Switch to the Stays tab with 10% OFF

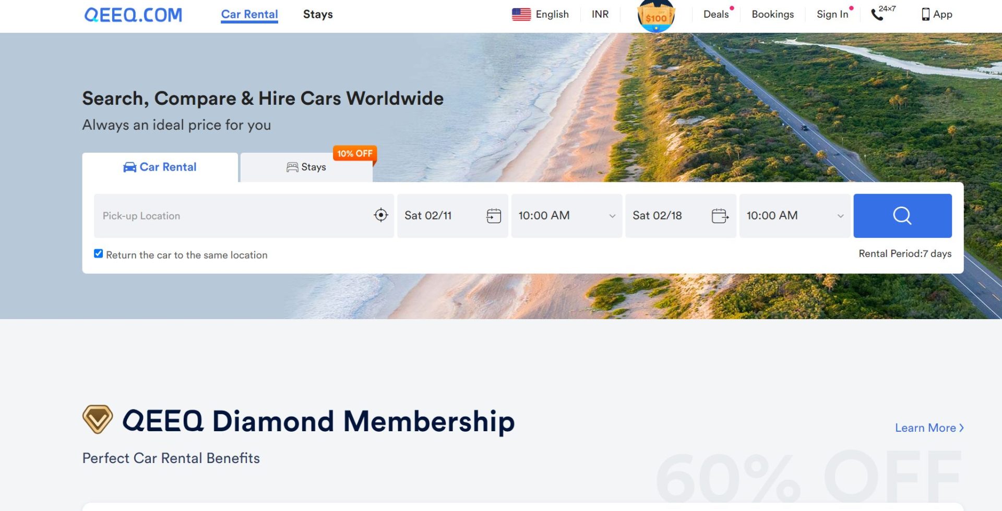click(307, 167)
